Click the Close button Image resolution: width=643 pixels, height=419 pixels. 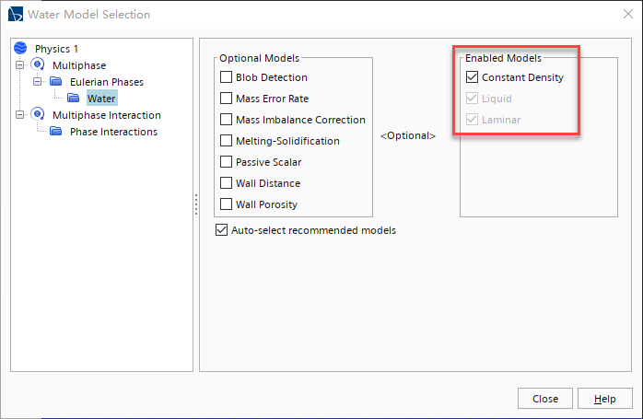tap(545, 399)
